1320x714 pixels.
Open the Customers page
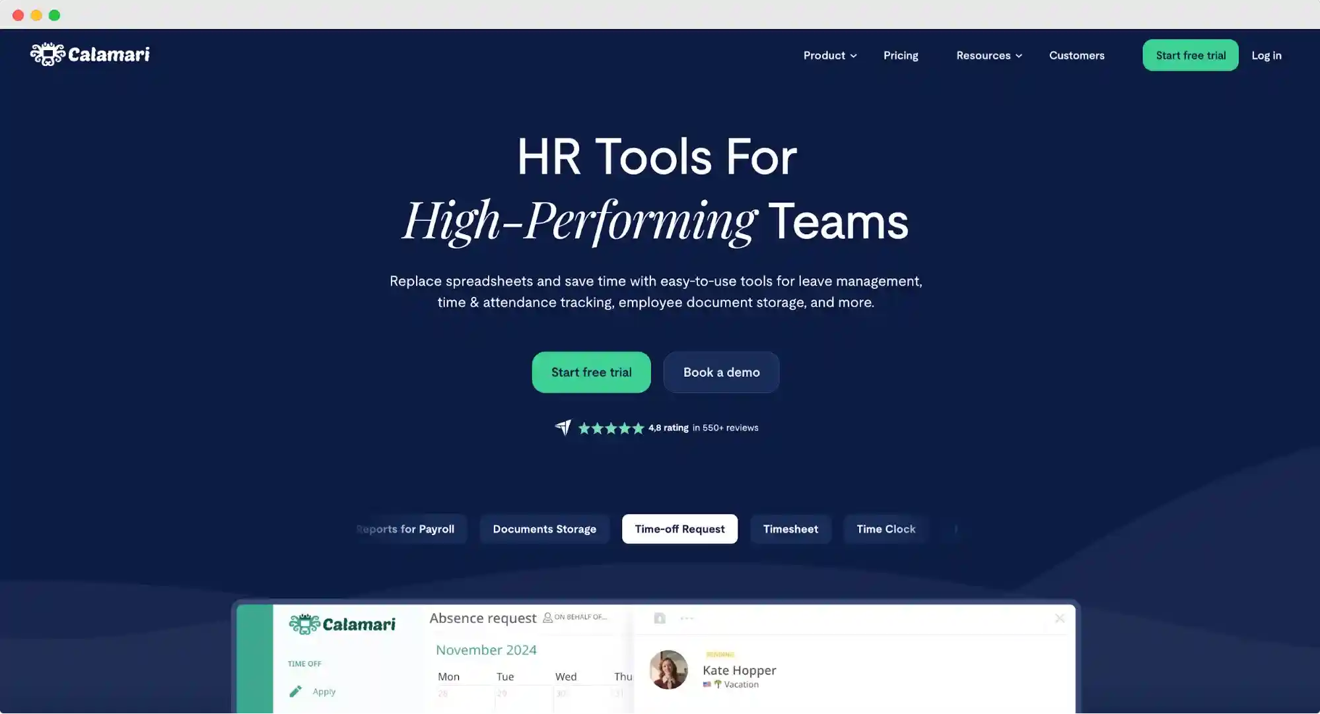tap(1076, 55)
